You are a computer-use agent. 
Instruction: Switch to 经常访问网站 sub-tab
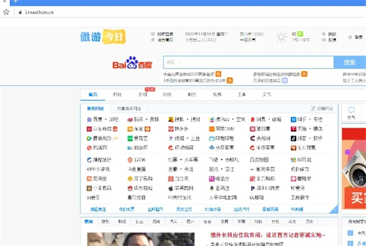pyautogui.click(x=128, y=108)
